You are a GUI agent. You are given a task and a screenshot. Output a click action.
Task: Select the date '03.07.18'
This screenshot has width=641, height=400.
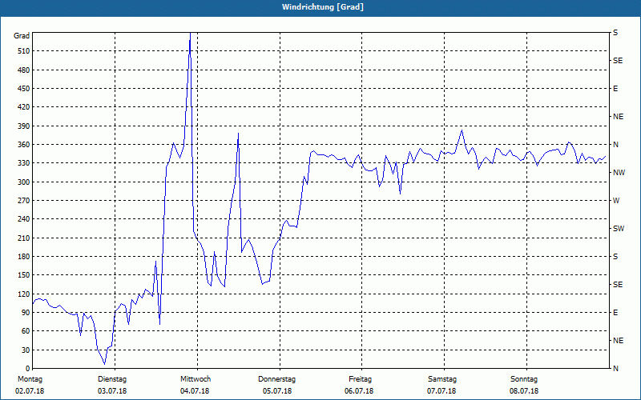pyautogui.click(x=112, y=391)
